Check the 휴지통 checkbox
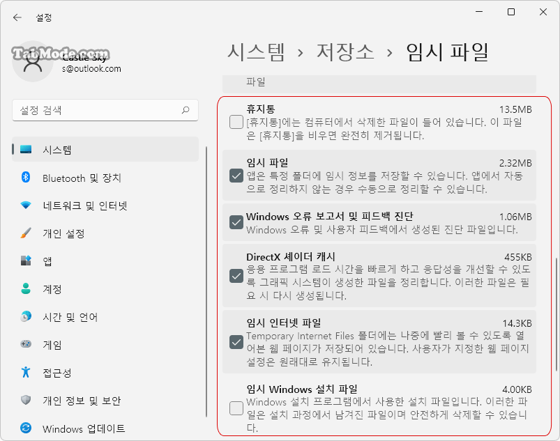 (x=236, y=122)
